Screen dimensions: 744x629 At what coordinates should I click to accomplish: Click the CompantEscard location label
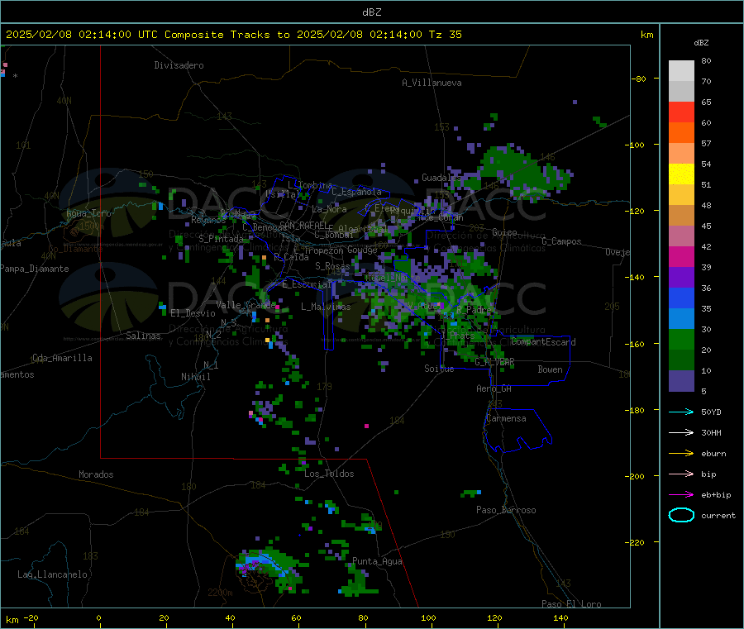tap(543, 341)
